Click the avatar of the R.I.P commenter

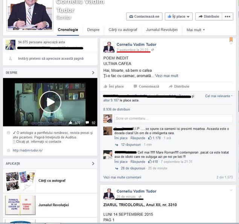point(108,131)
